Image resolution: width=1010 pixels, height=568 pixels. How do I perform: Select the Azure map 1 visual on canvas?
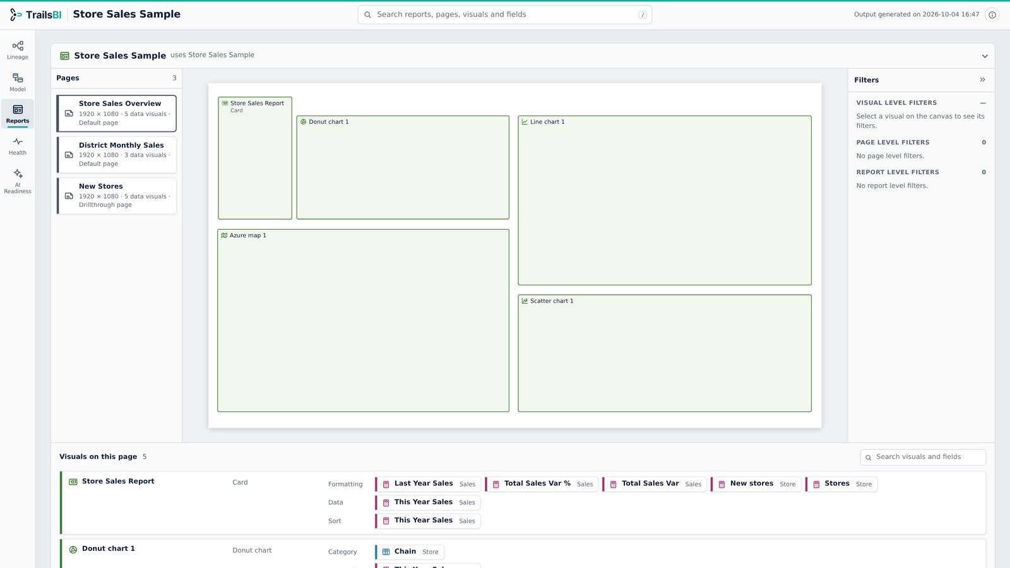click(x=363, y=321)
